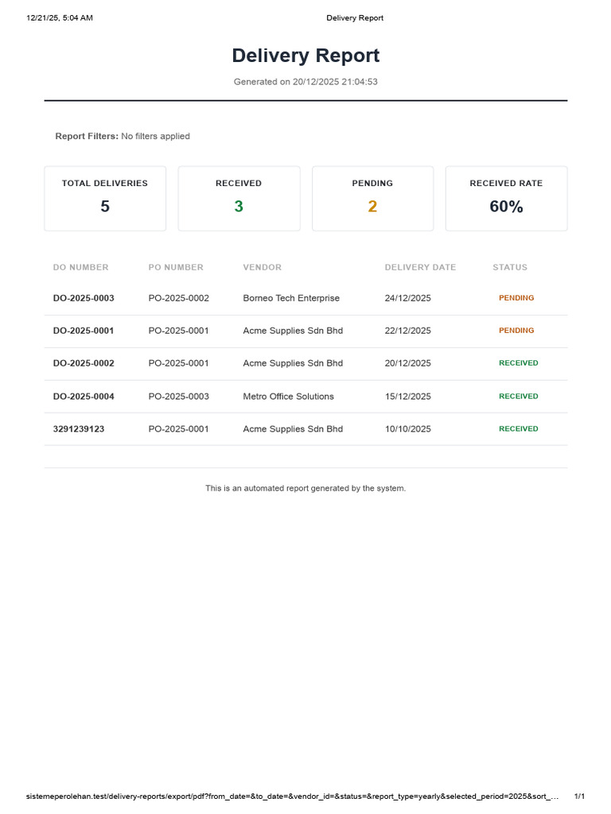
Task: Click the STATUS column header
Action: [x=510, y=267]
